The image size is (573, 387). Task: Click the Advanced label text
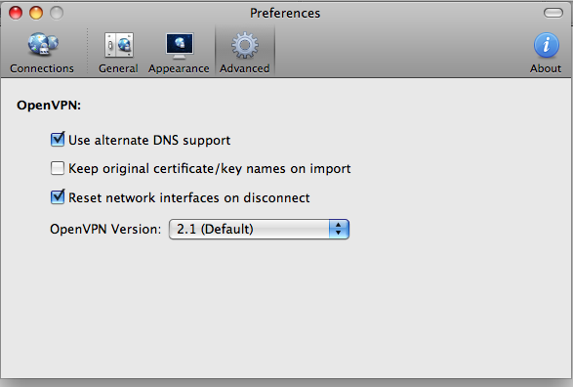(244, 68)
